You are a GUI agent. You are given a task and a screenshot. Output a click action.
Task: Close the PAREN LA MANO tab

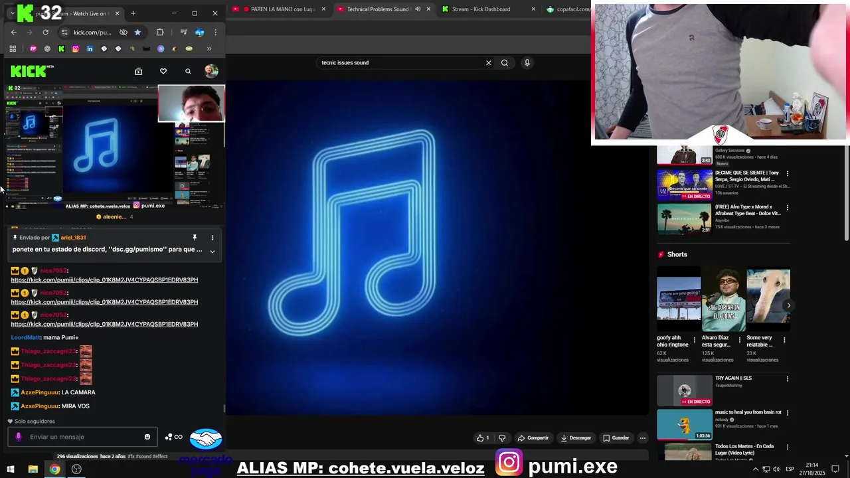tap(324, 9)
